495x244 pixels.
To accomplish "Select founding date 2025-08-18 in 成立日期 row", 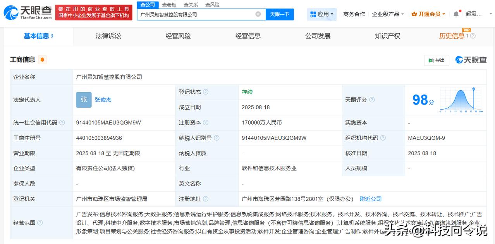I will pos(256,107).
